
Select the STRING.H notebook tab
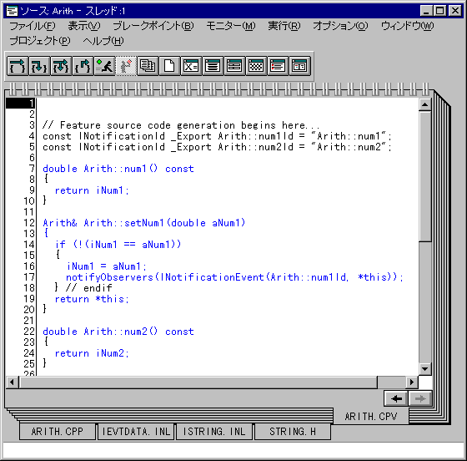293,432
